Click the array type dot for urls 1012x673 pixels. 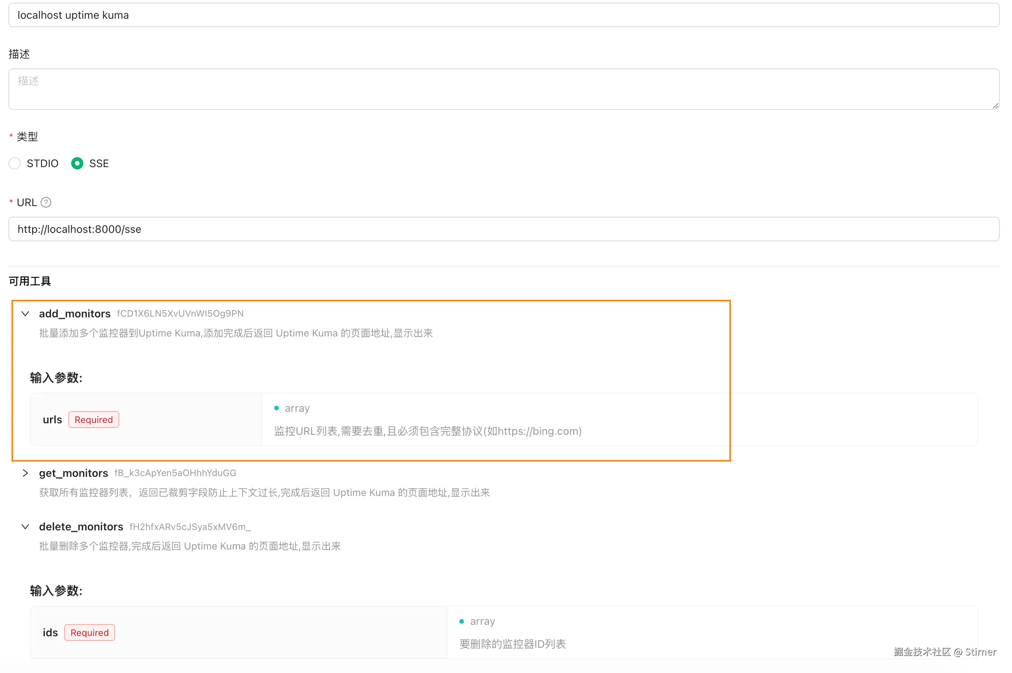click(277, 408)
